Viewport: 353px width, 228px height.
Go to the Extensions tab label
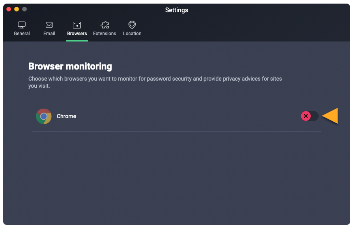105,34
